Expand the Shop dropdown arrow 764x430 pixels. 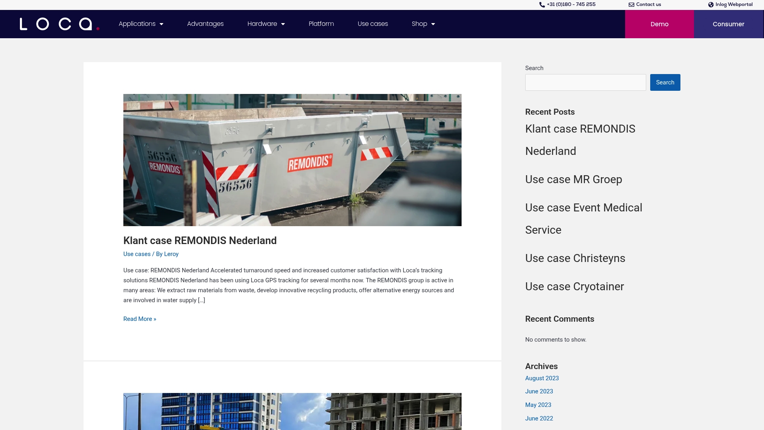click(433, 24)
